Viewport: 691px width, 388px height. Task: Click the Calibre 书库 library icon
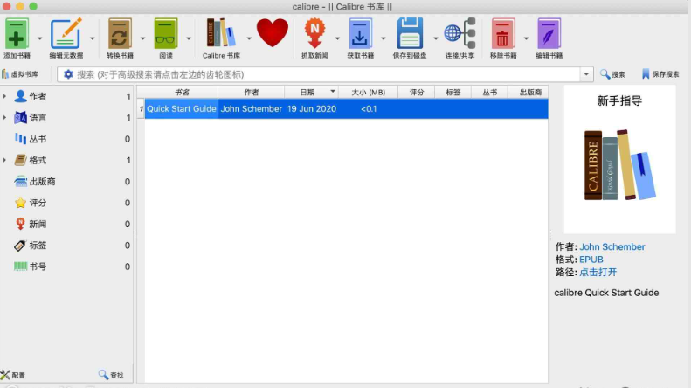pyautogui.click(x=221, y=33)
